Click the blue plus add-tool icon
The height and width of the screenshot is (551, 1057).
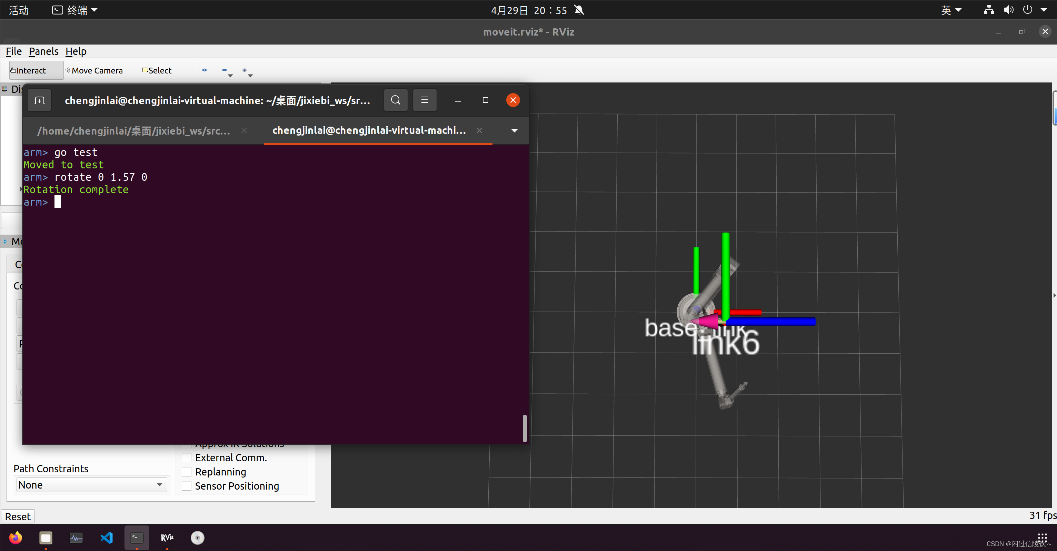[x=205, y=70]
